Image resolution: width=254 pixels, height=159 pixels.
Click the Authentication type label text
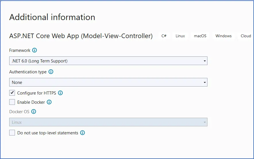[x=28, y=72]
